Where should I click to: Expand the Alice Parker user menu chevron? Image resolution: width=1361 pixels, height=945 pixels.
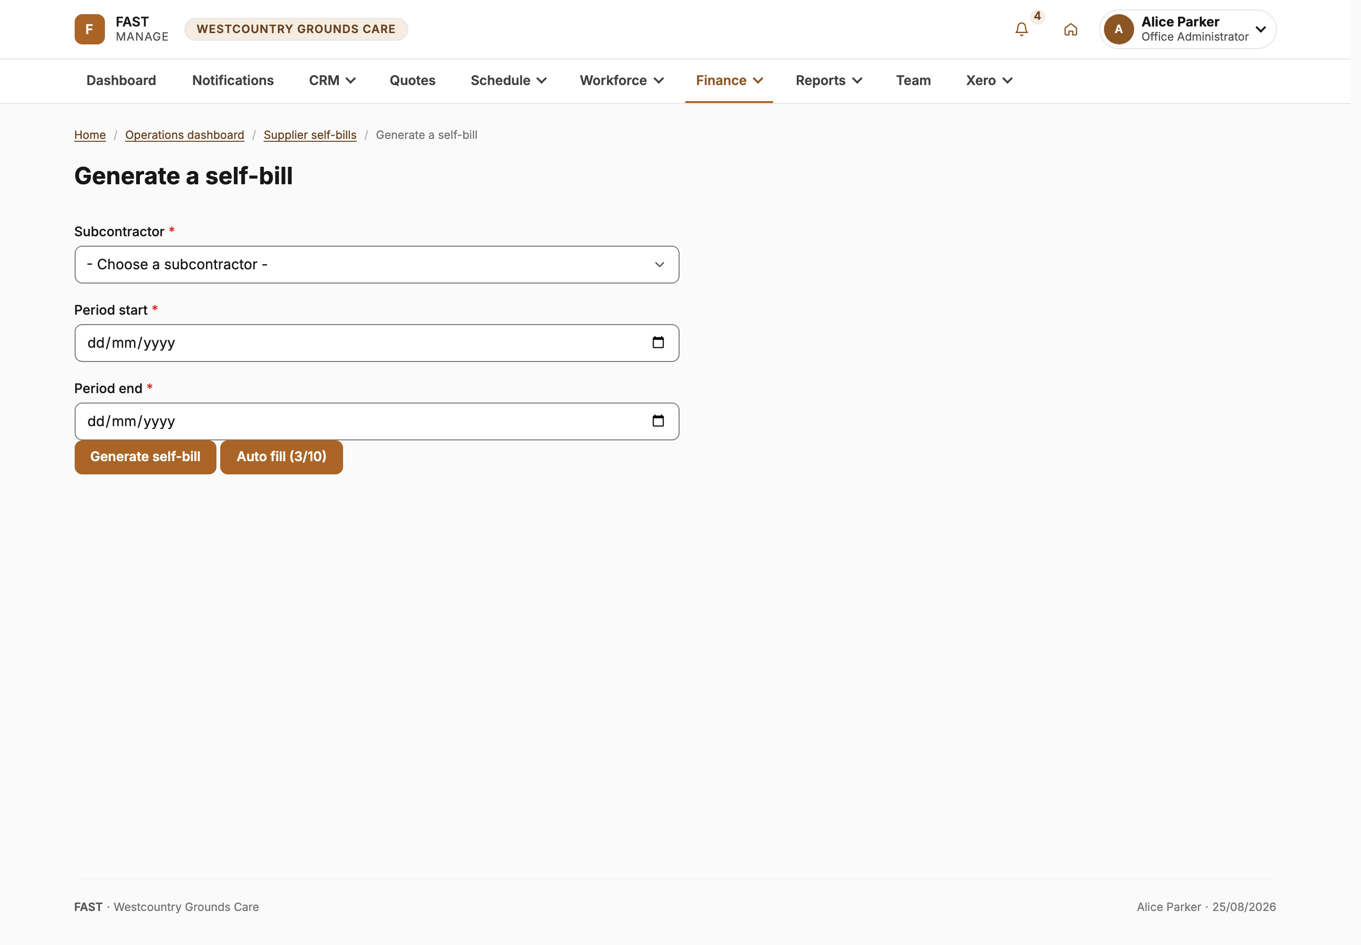[x=1261, y=29]
